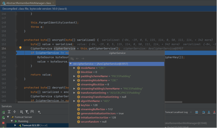
Task: Click the field icon beside streamingBufferSize
Action: [x=78, y=109]
